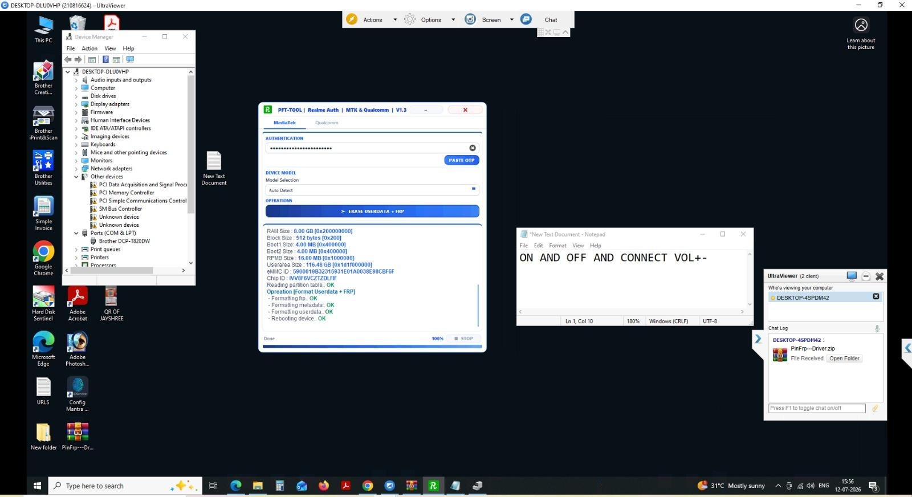Click the UltraViewer chat input field

[817, 408]
